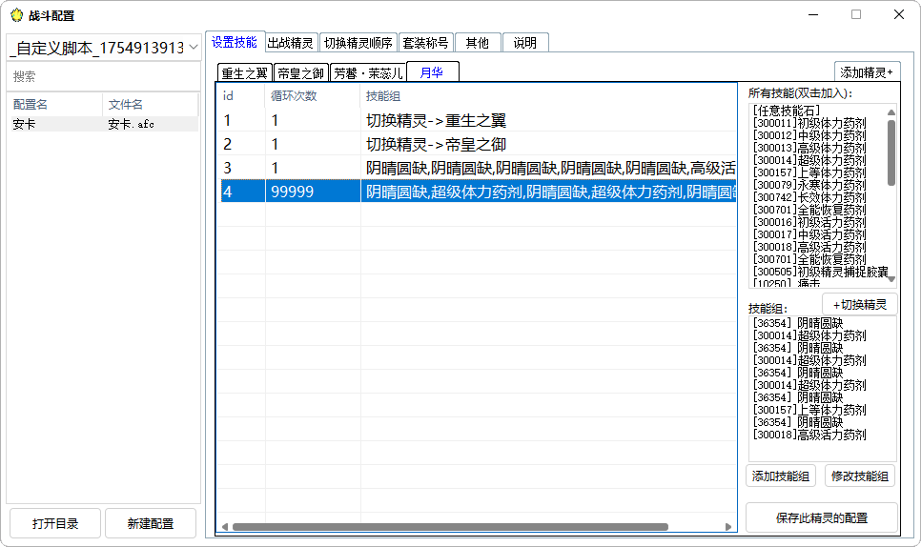Select [300157]上等体力药剂 in the 技能组 list
This screenshot has width=921, height=547.
[808, 410]
